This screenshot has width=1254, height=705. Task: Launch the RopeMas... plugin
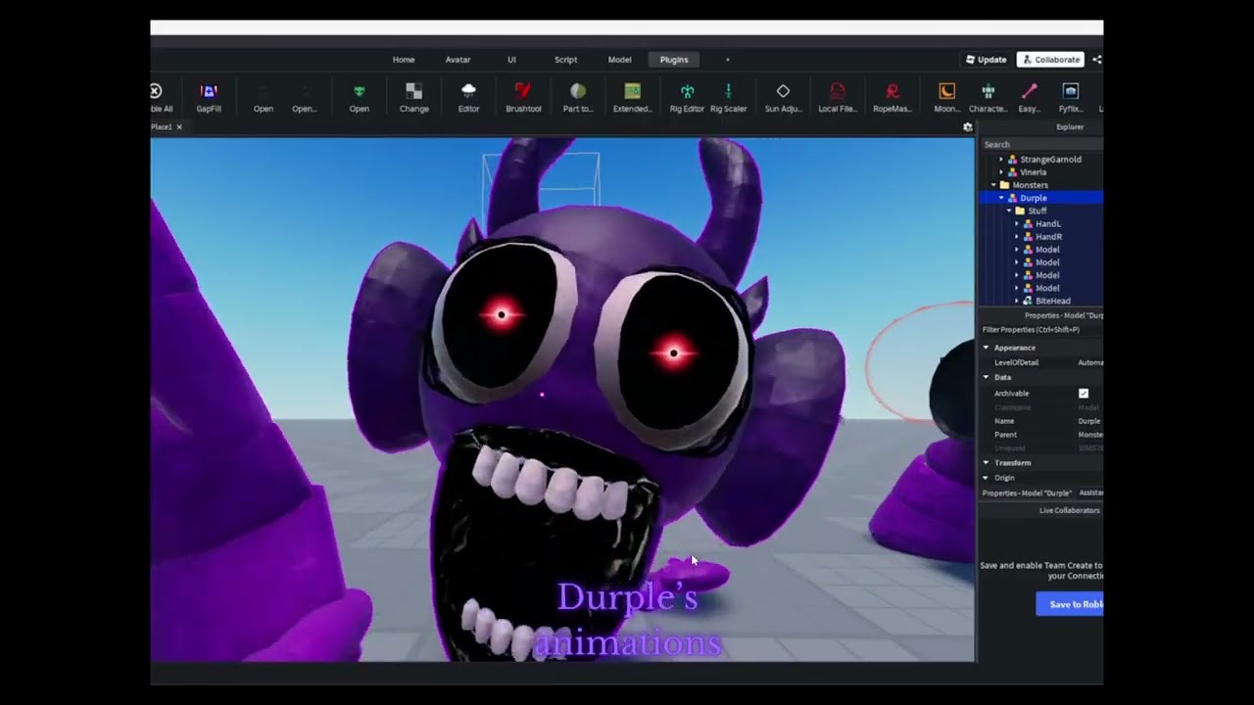(892, 98)
